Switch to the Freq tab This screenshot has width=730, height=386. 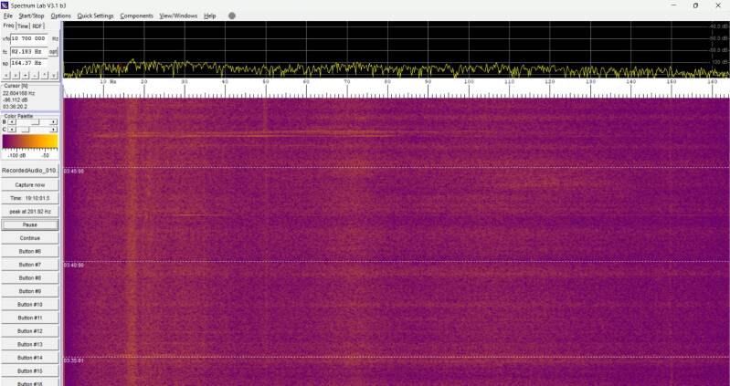click(x=8, y=26)
